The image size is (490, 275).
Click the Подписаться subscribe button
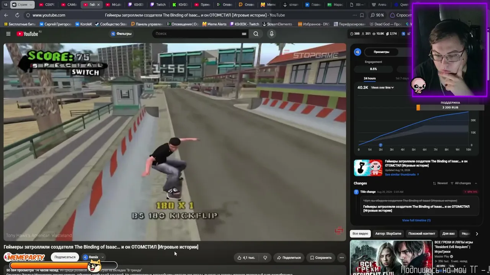click(65, 257)
